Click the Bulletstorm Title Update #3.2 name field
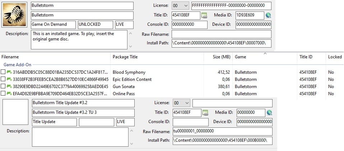The image size is (344, 151). coord(83,103)
